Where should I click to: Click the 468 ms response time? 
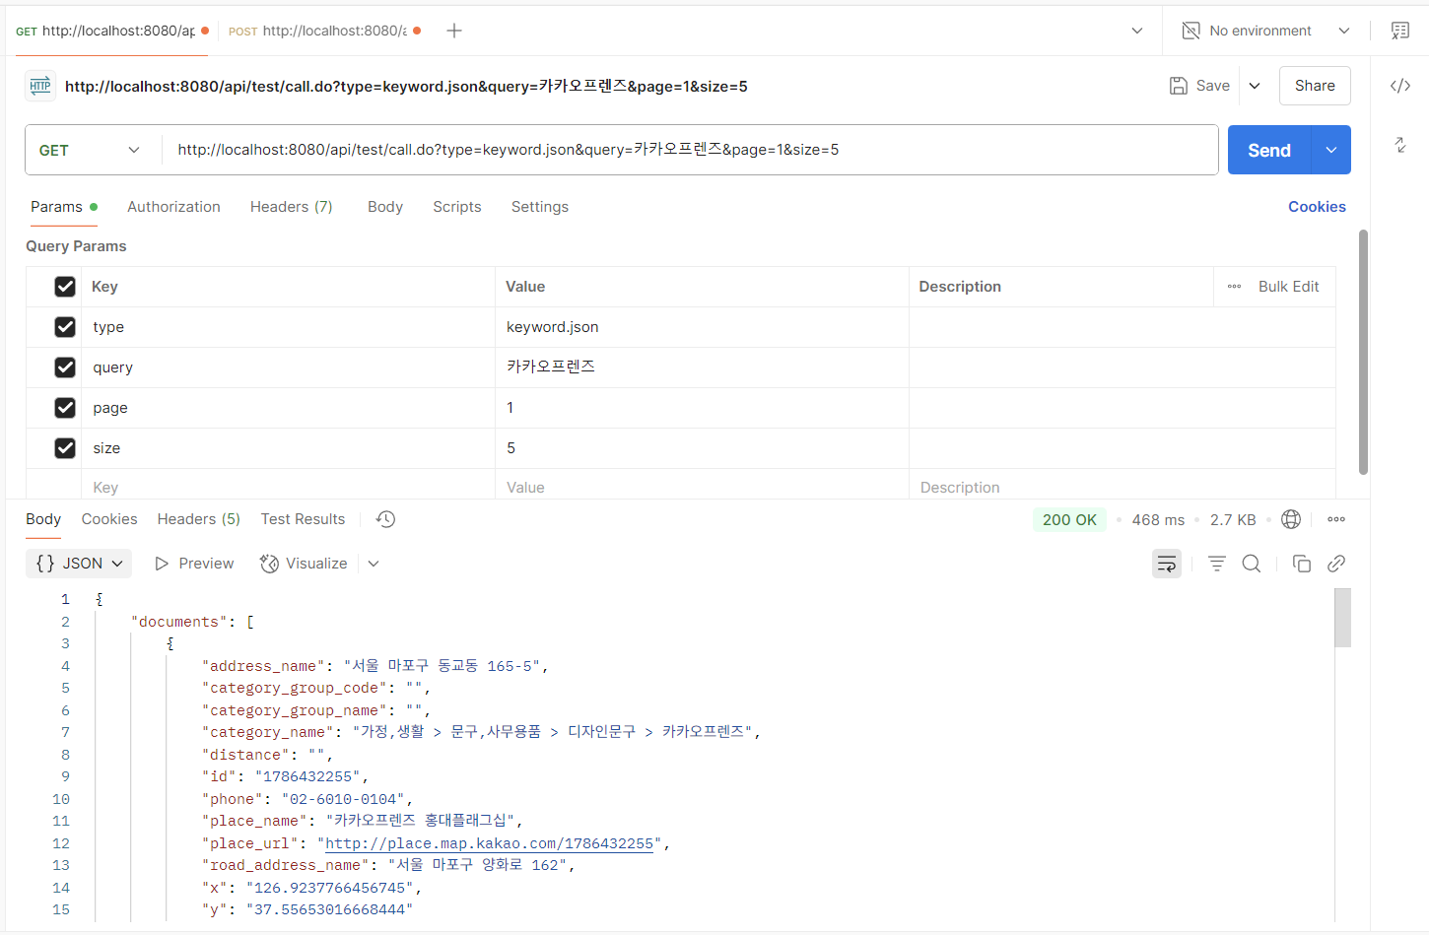point(1158,519)
